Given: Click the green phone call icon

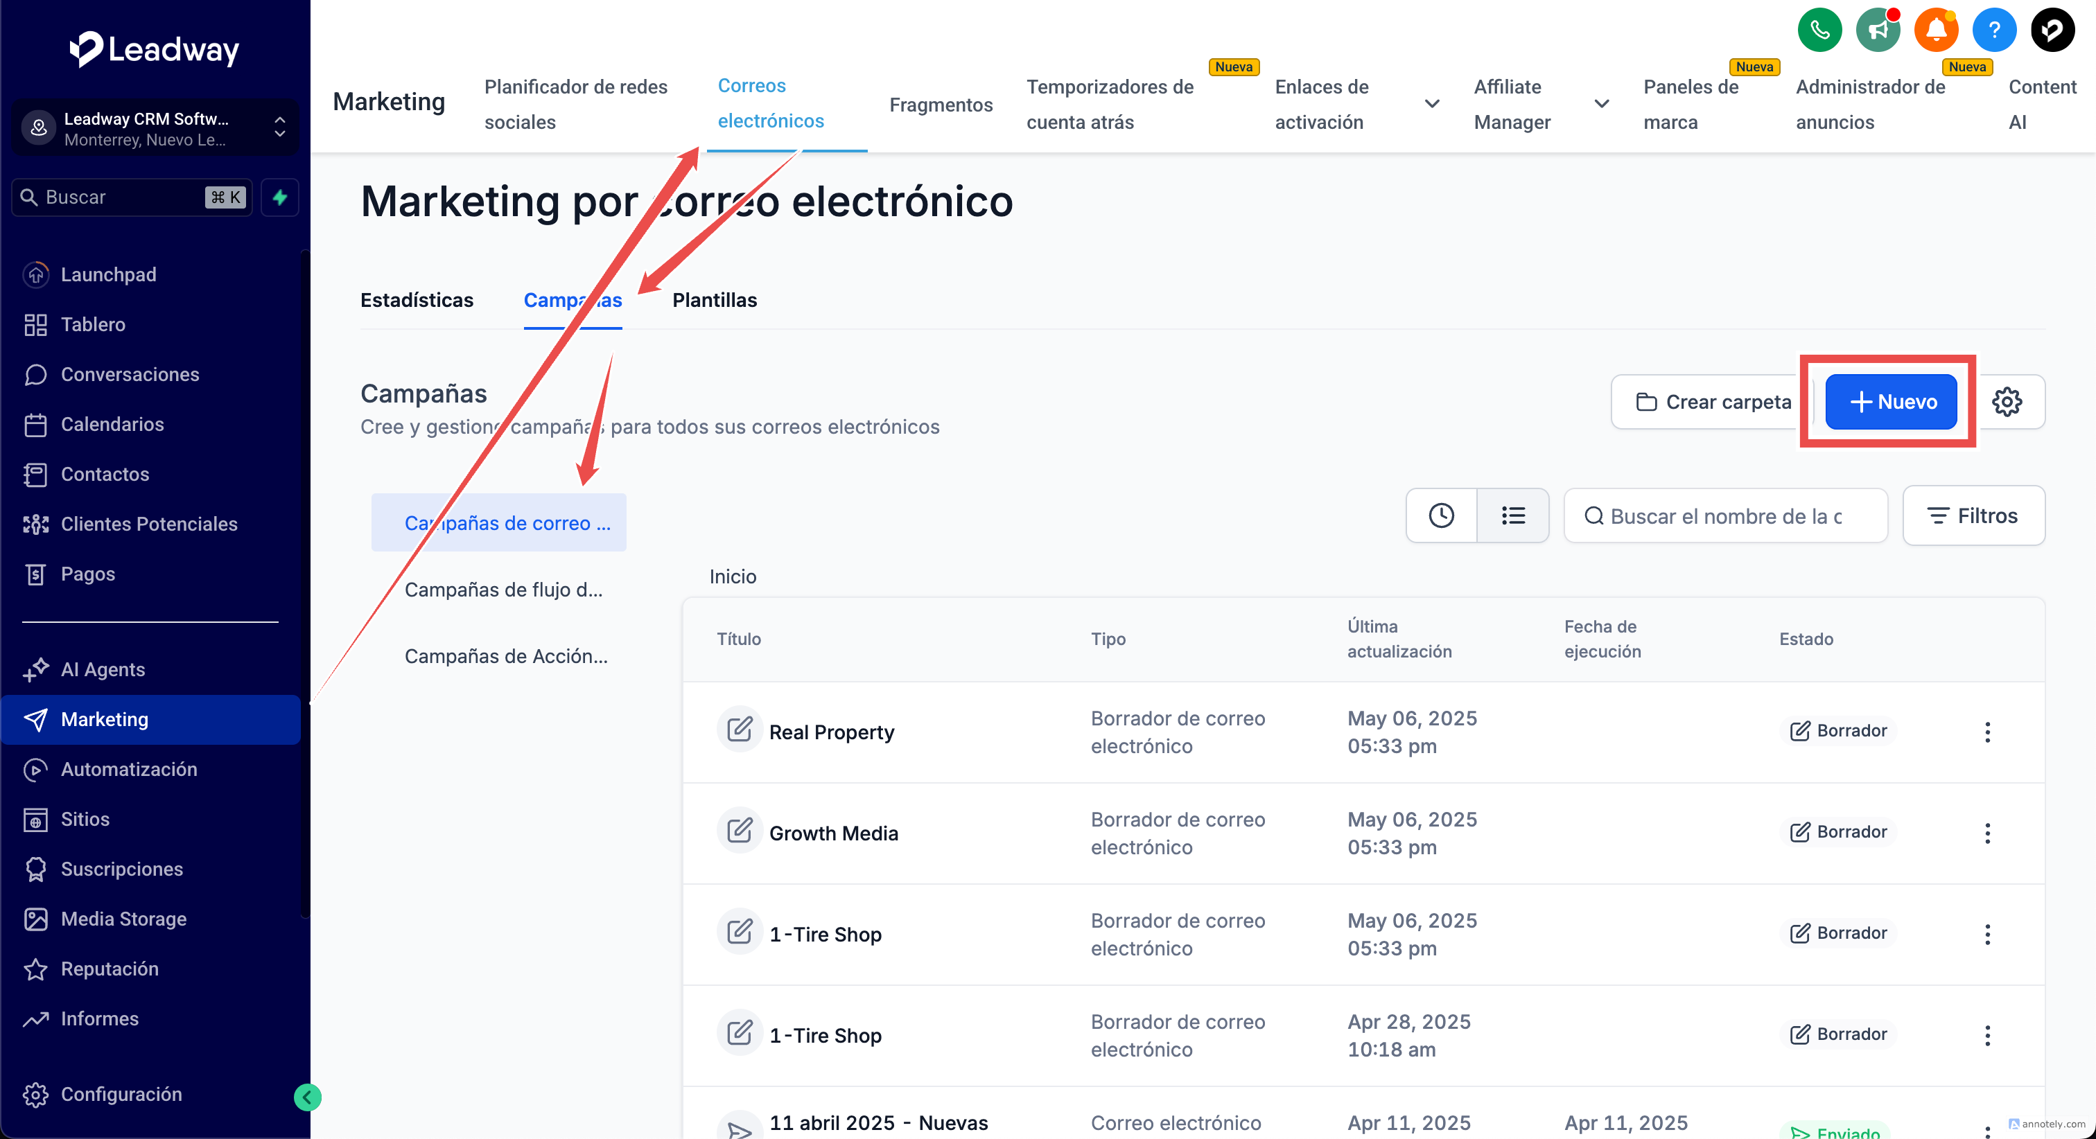Looking at the screenshot, I should point(1819,30).
